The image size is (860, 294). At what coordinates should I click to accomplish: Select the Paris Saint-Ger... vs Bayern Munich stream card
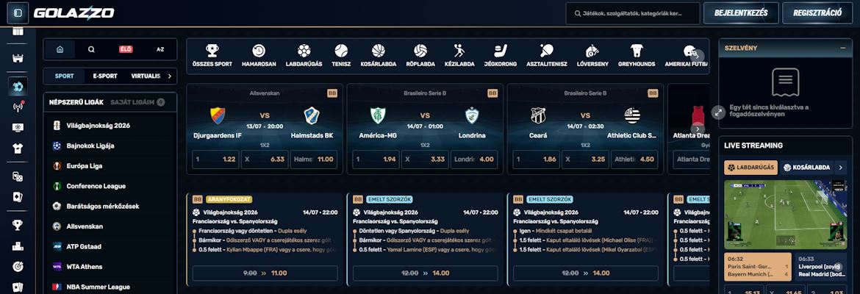pos(758,267)
